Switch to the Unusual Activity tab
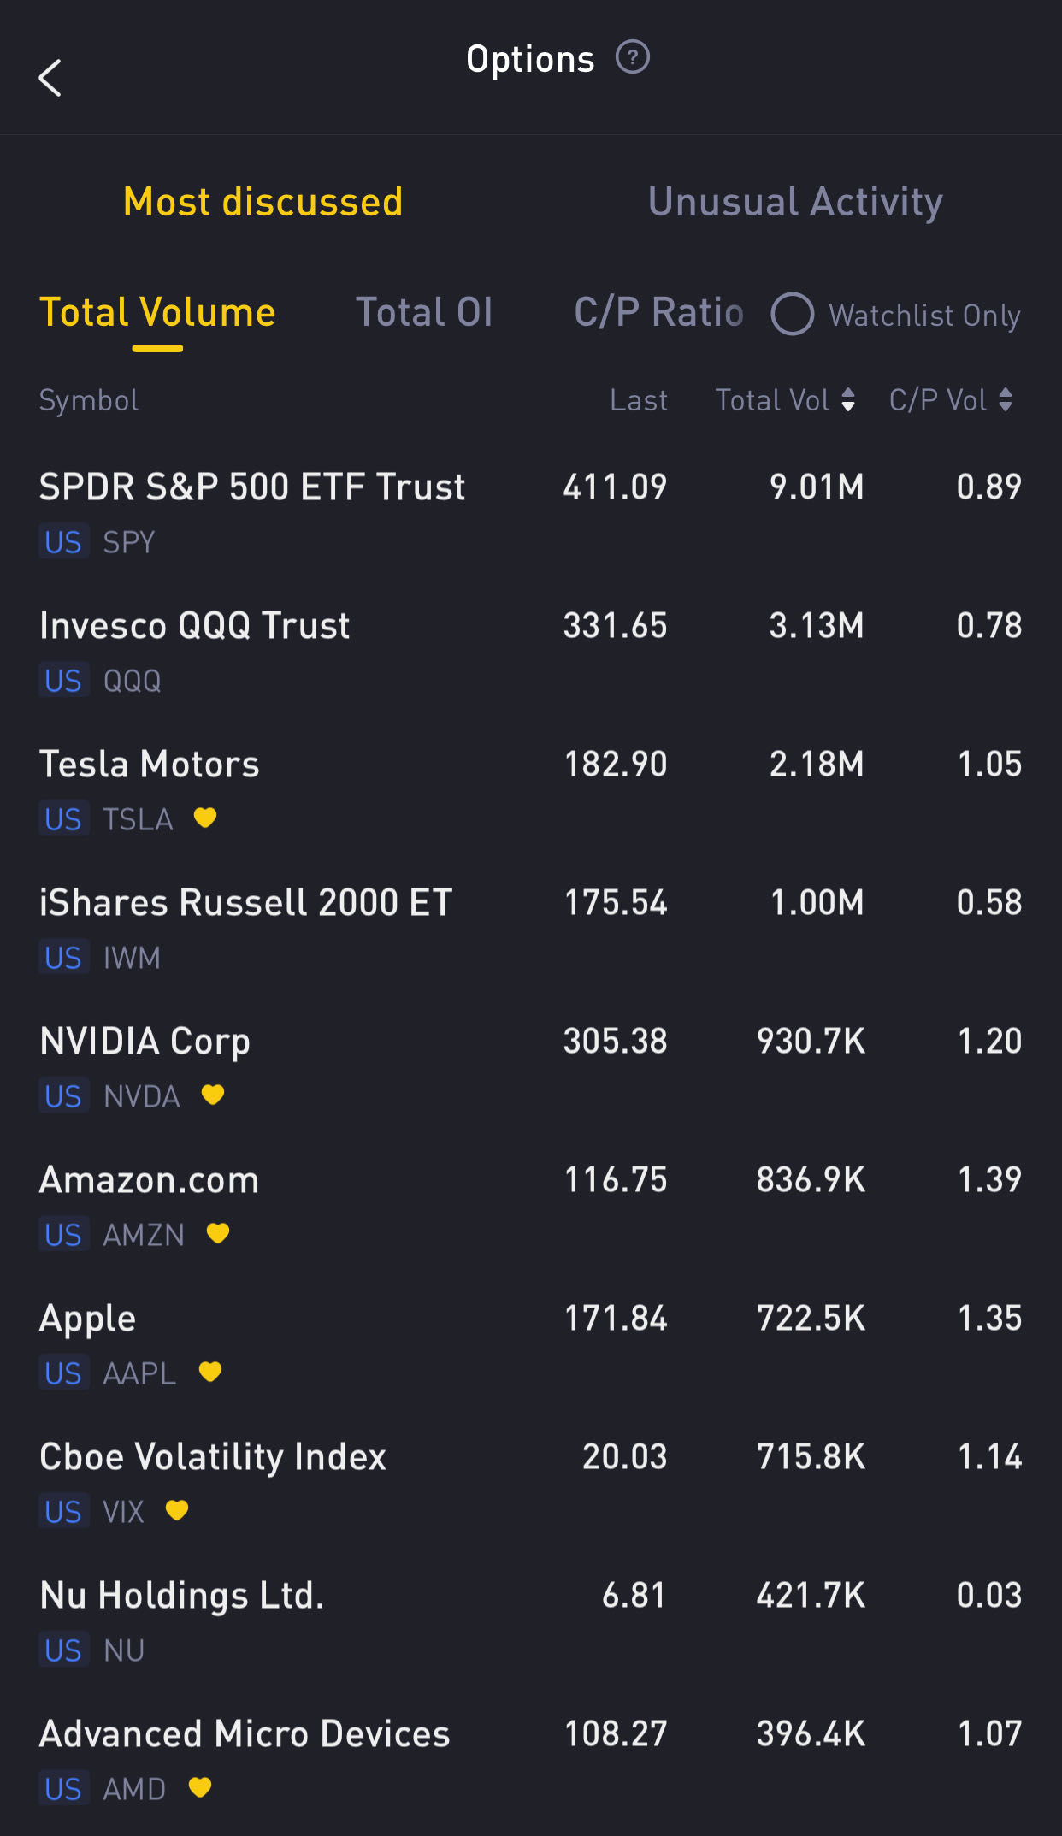The image size is (1062, 1836). click(x=795, y=202)
